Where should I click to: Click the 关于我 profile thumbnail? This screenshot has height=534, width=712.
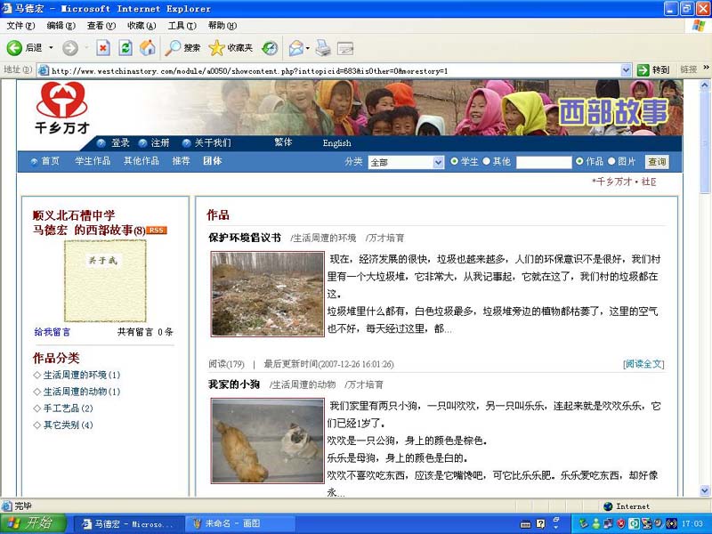pyautogui.click(x=105, y=281)
